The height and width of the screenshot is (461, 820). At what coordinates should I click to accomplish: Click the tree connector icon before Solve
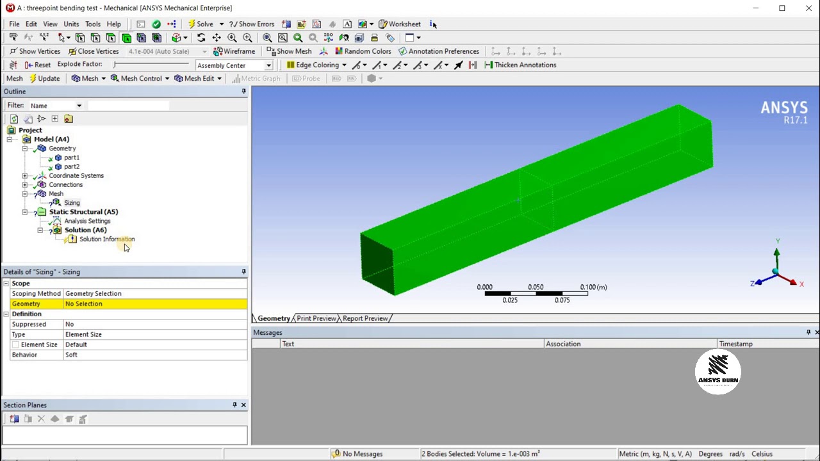pyautogui.click(x=172, y=24)
